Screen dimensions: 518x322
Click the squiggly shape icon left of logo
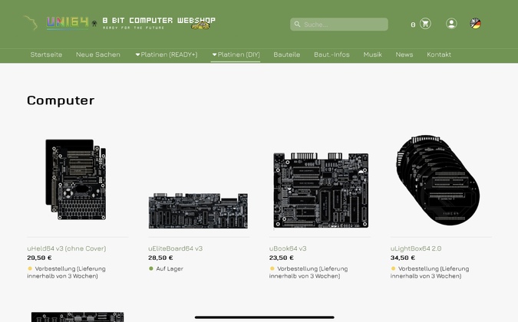pyautogui.click(x=31, y=22)
